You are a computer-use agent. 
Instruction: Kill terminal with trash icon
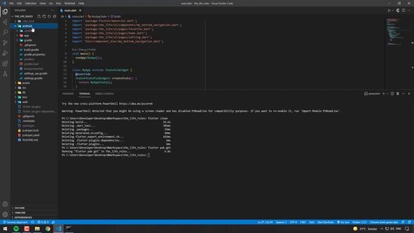[x=398, y=93]
